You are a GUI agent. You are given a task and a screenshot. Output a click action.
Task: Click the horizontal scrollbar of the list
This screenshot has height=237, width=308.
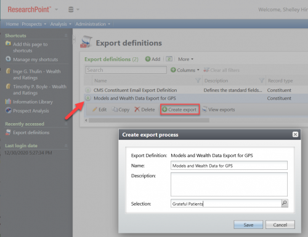[149, 120]
